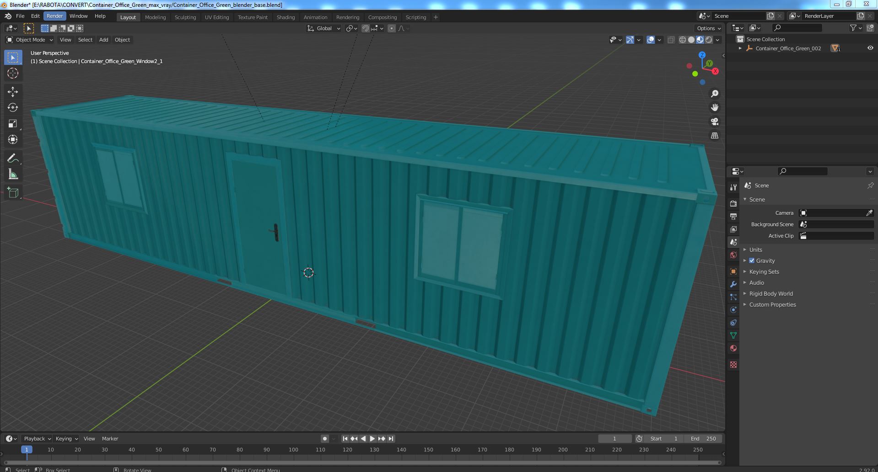The image size is (878, 472).
Task: Open the Material properties tab
Action: click(733, 348)
